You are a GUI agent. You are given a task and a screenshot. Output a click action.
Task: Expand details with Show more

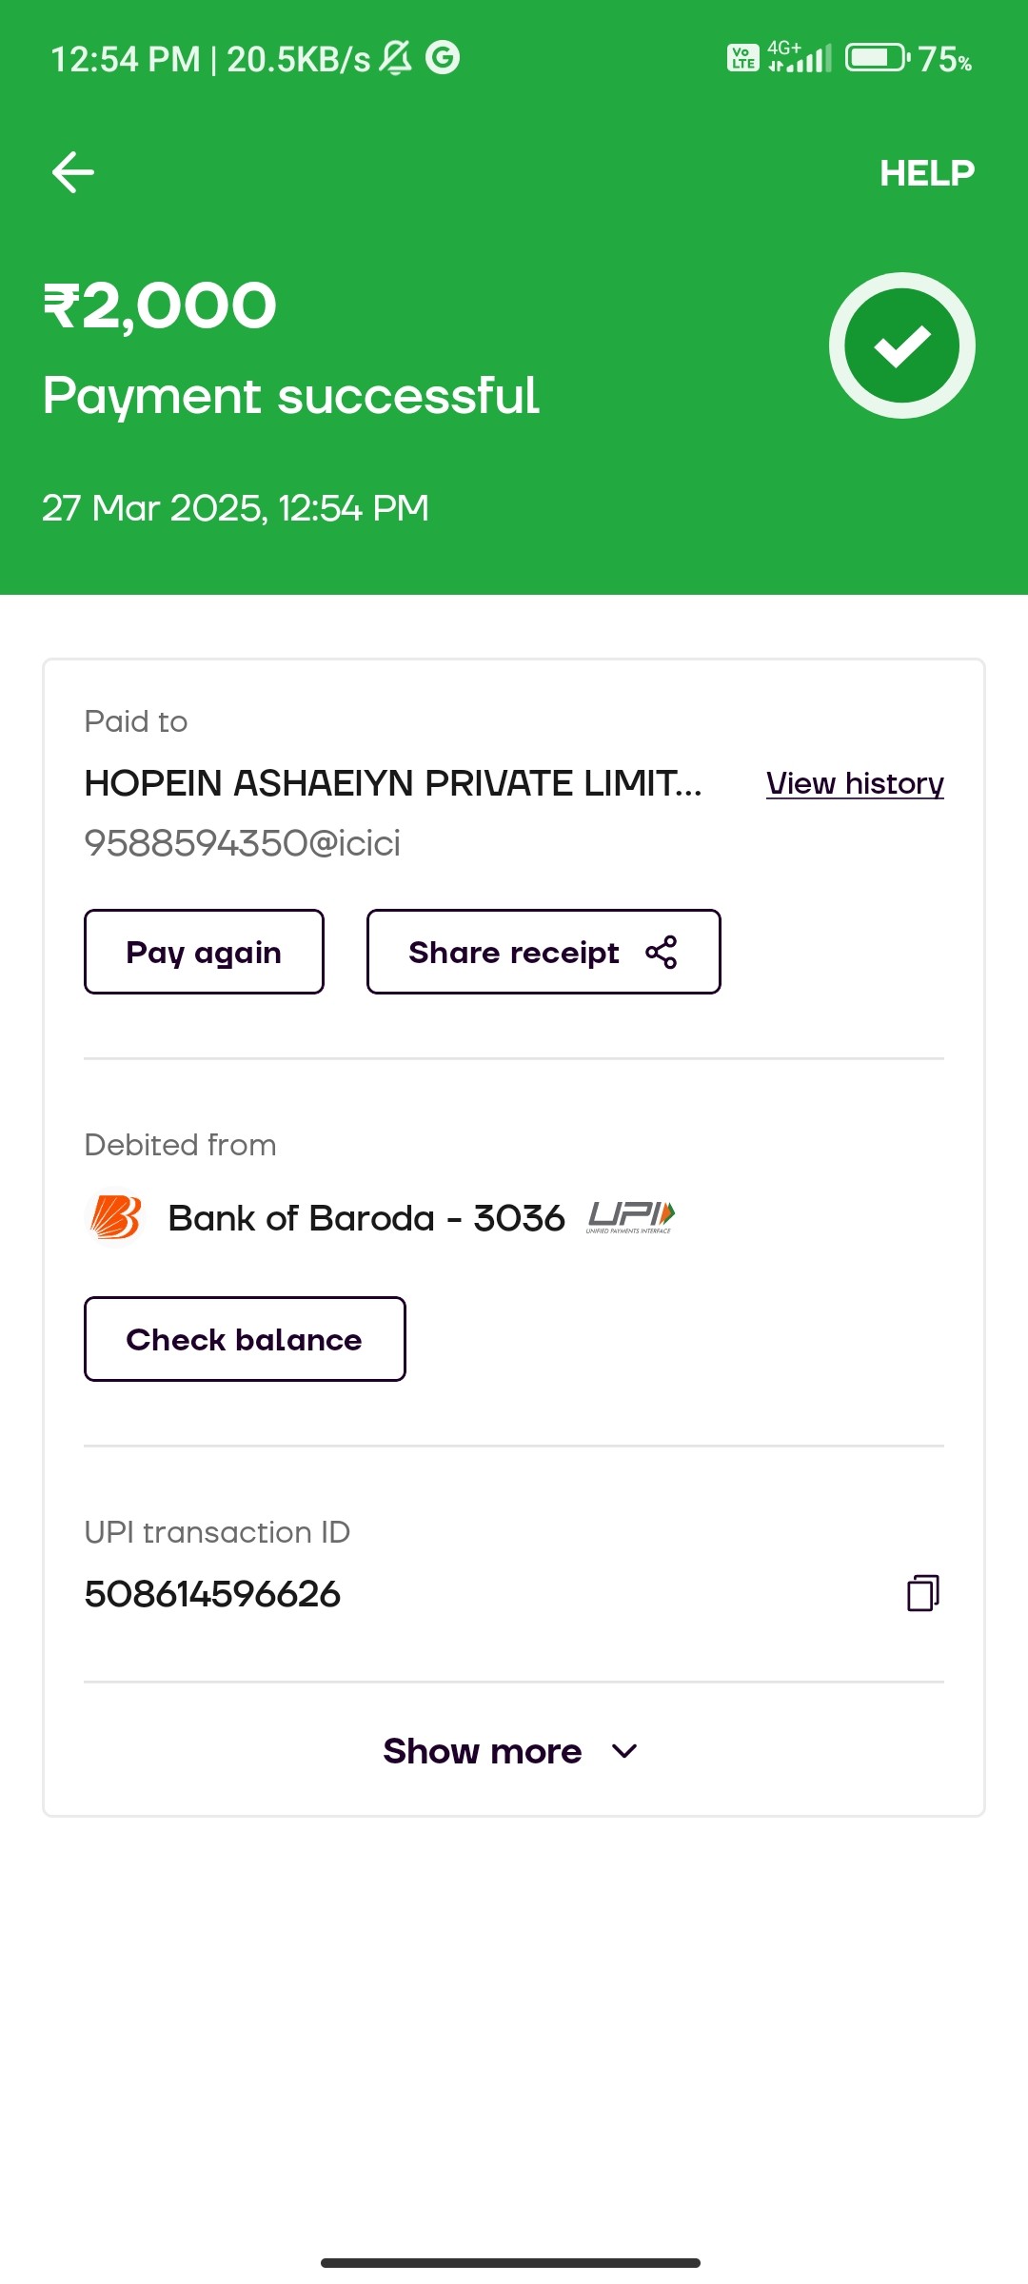511,1751
